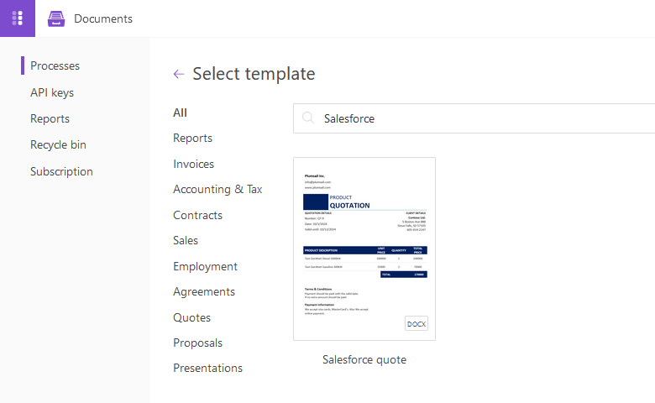Click the Documents drawer logo icon
The height and width of the screenshot is (403, 655).
56,18
